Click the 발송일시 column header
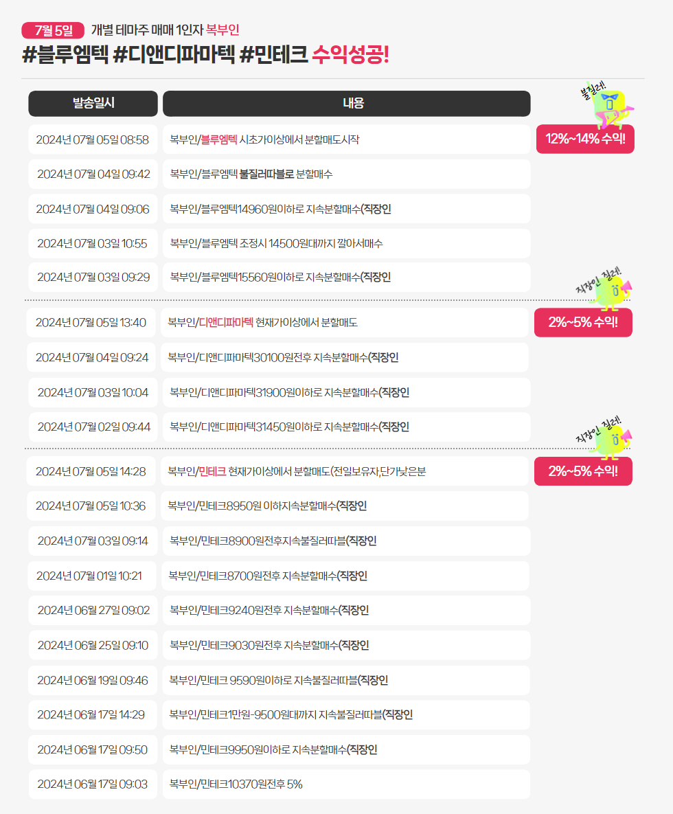This screenshot has width=673, height=814. click(x=93, y=103)
